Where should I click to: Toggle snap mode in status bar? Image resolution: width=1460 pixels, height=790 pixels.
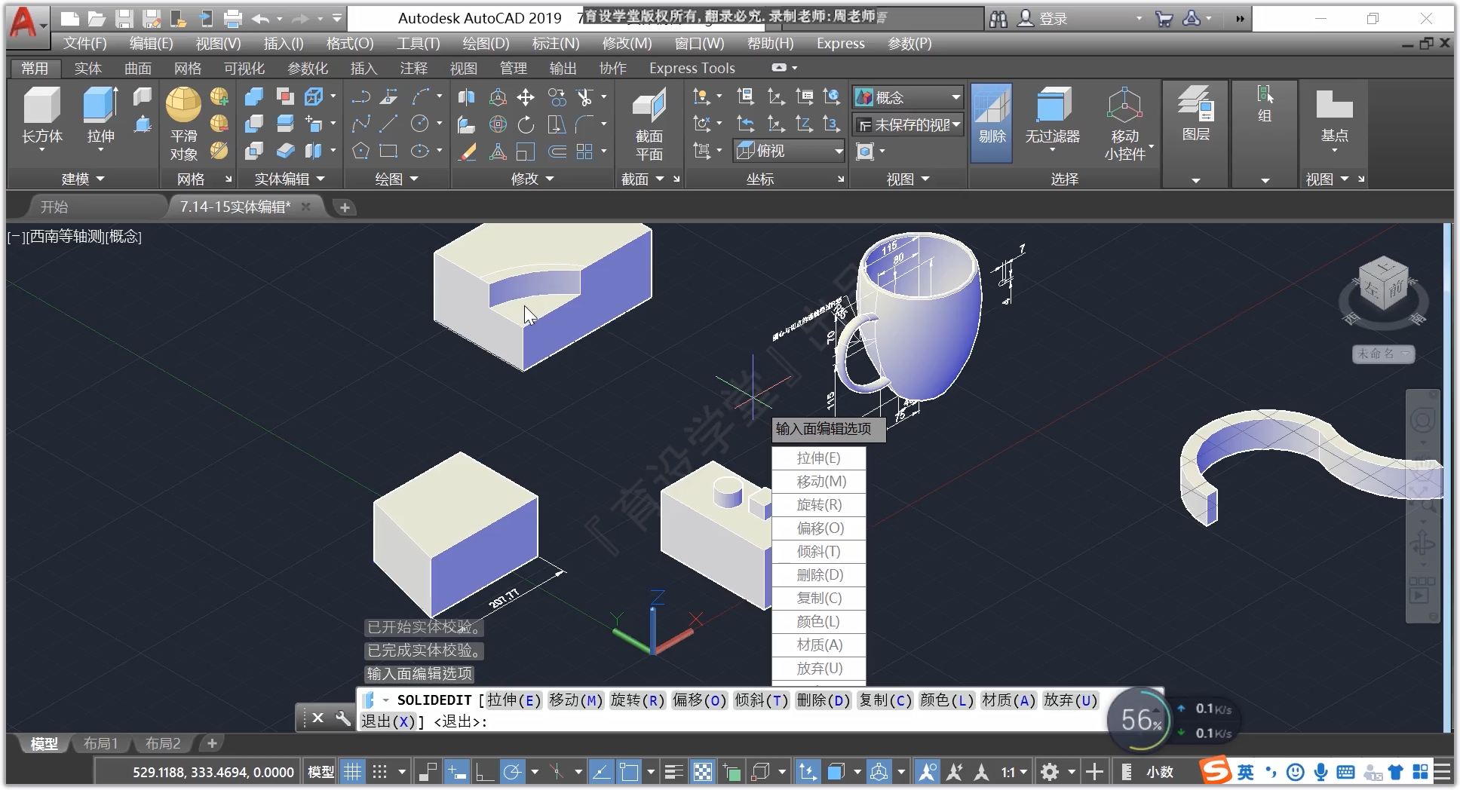pyautogui.click(x=380, y=771)
